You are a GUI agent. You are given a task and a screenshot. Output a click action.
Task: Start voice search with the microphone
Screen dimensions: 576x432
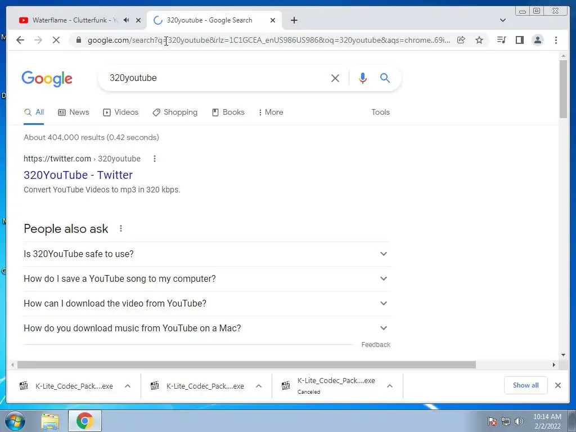click(363, 78)
